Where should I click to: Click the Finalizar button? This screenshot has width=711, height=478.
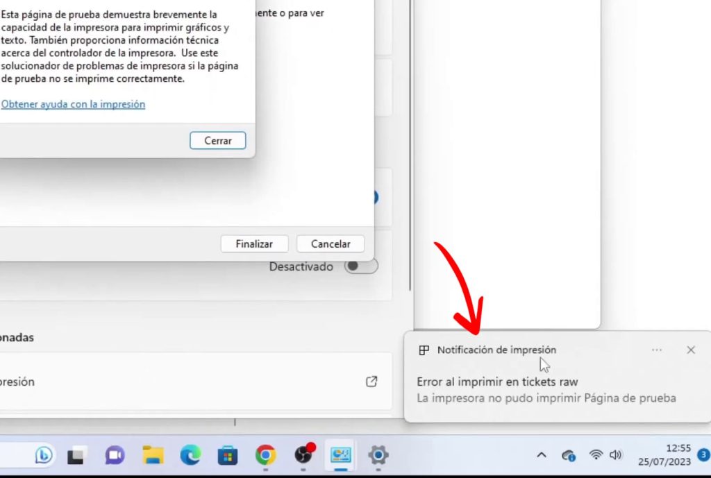[x=254, y=244]
